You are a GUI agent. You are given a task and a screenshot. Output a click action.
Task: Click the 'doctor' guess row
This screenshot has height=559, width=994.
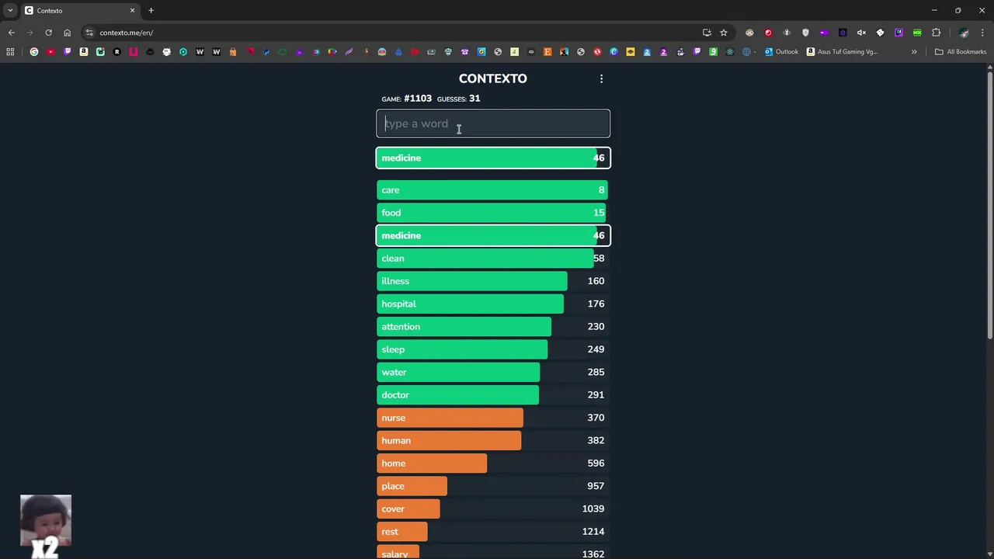coord(493,394)
